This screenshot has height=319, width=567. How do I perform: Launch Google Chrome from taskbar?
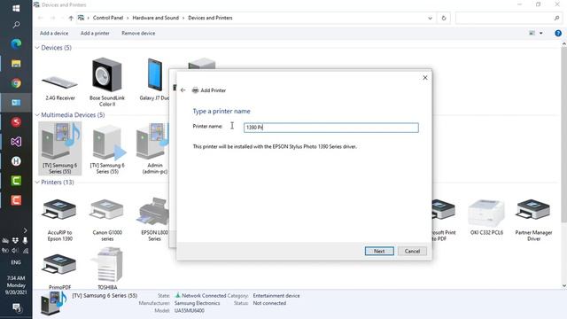point(16,83)
